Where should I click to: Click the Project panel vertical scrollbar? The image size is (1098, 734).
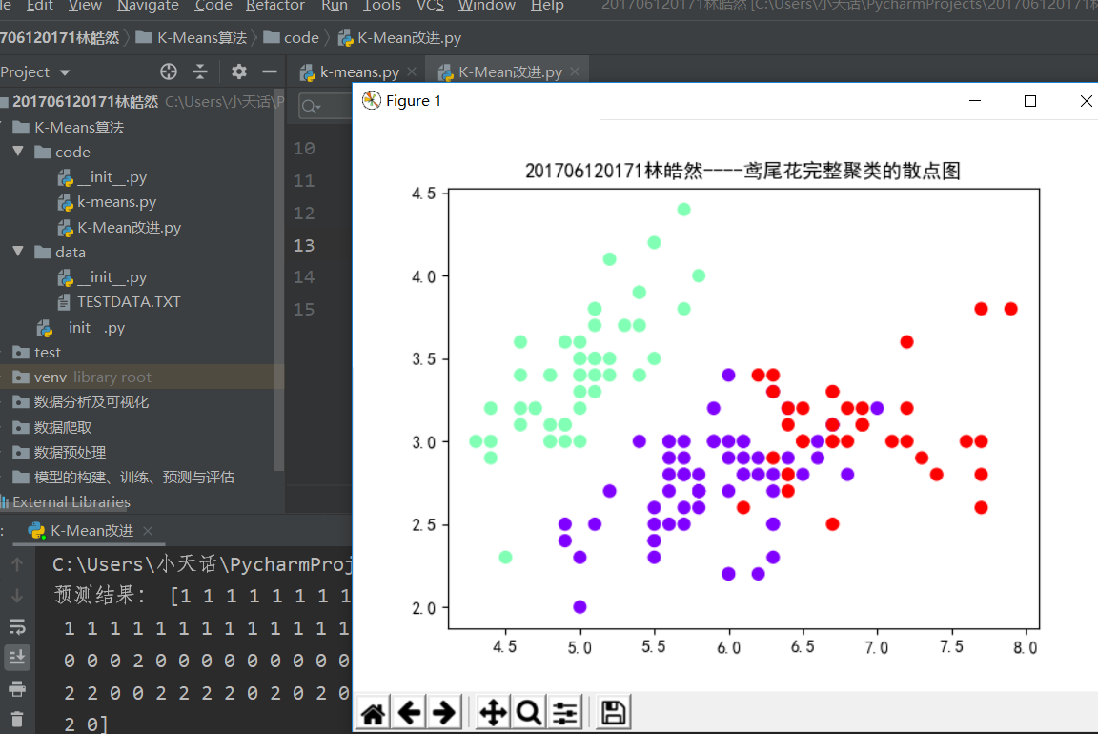(x=279, y=280)
